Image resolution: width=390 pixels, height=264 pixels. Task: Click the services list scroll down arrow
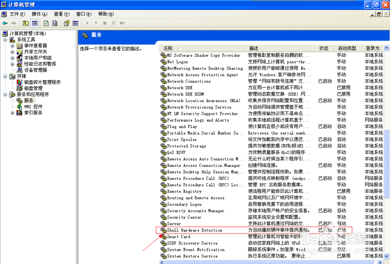pos(386,256)
